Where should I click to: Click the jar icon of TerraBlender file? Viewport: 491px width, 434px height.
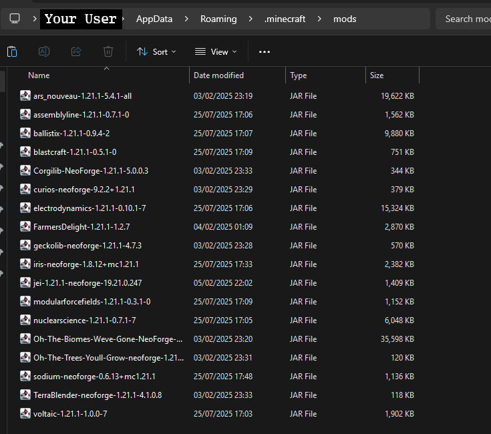[x=25, y=395]
